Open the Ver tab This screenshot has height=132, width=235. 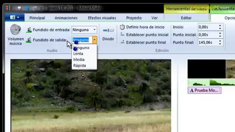click(x=154, y=18)
